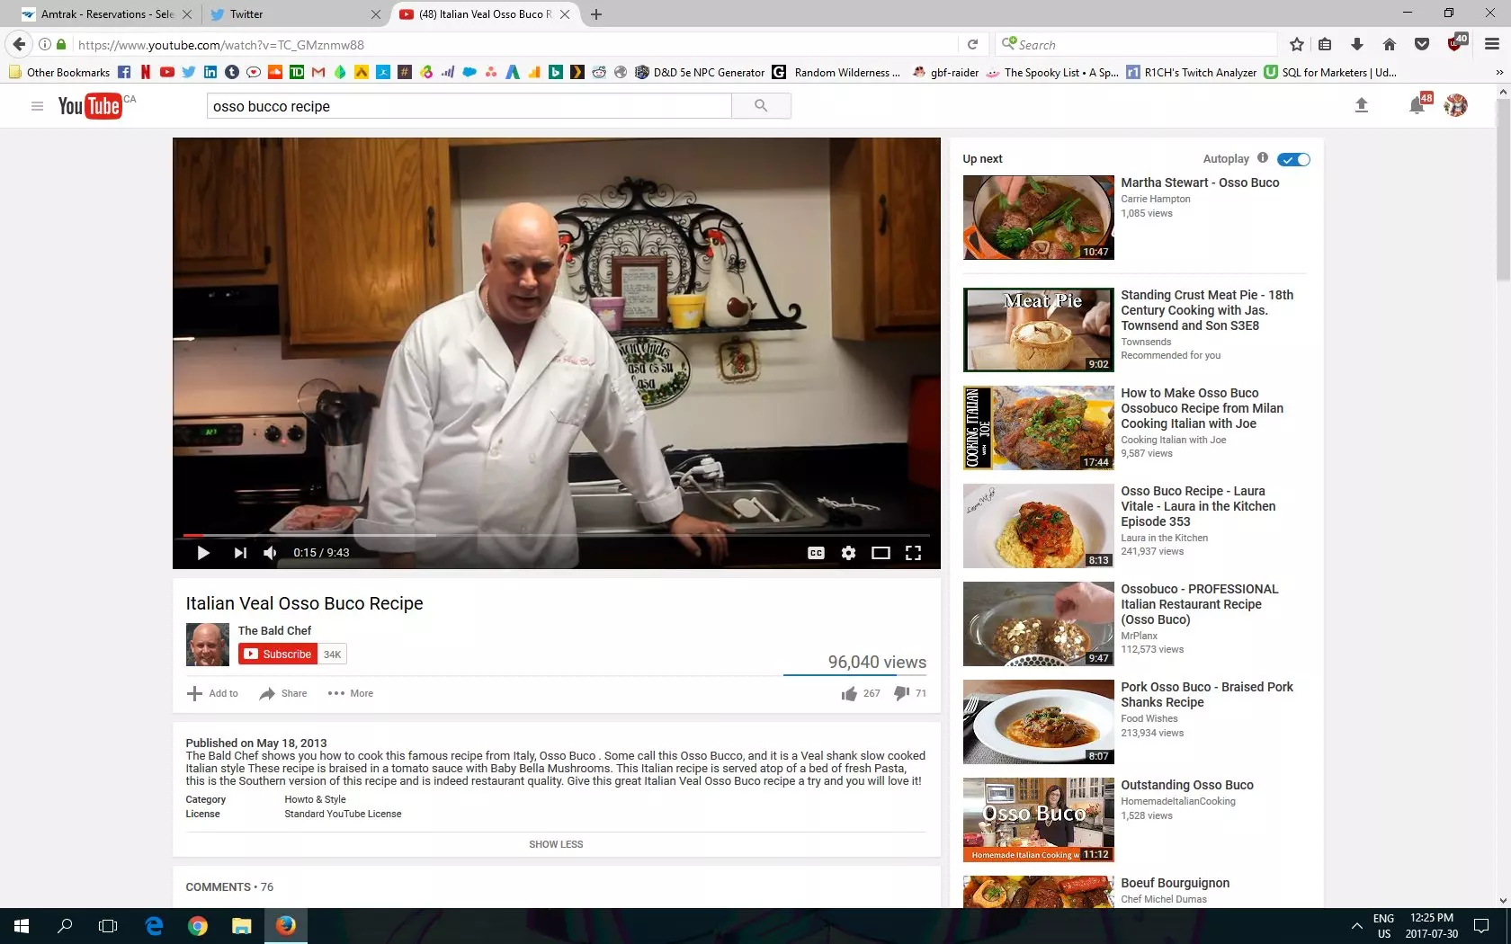Like the video with thumbs up
The width and height of the screenshot is (1511, 944).
click(x=850, y=693)
